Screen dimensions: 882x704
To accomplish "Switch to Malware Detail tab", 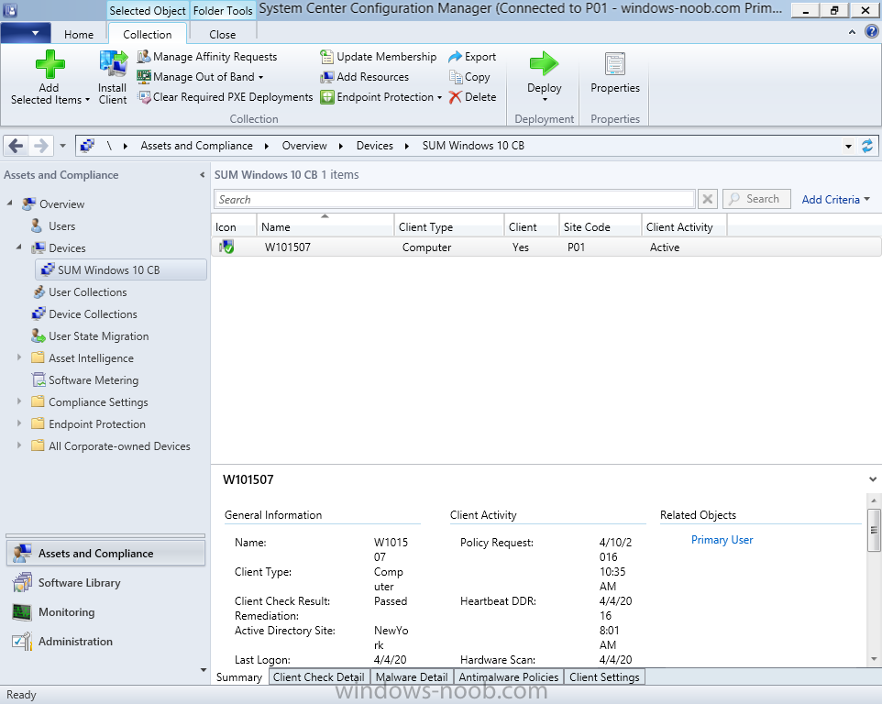I will [412, 677].
